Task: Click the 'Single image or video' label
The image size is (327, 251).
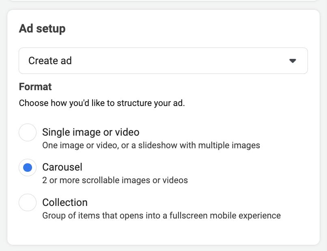Action: [x=90, y=132]
